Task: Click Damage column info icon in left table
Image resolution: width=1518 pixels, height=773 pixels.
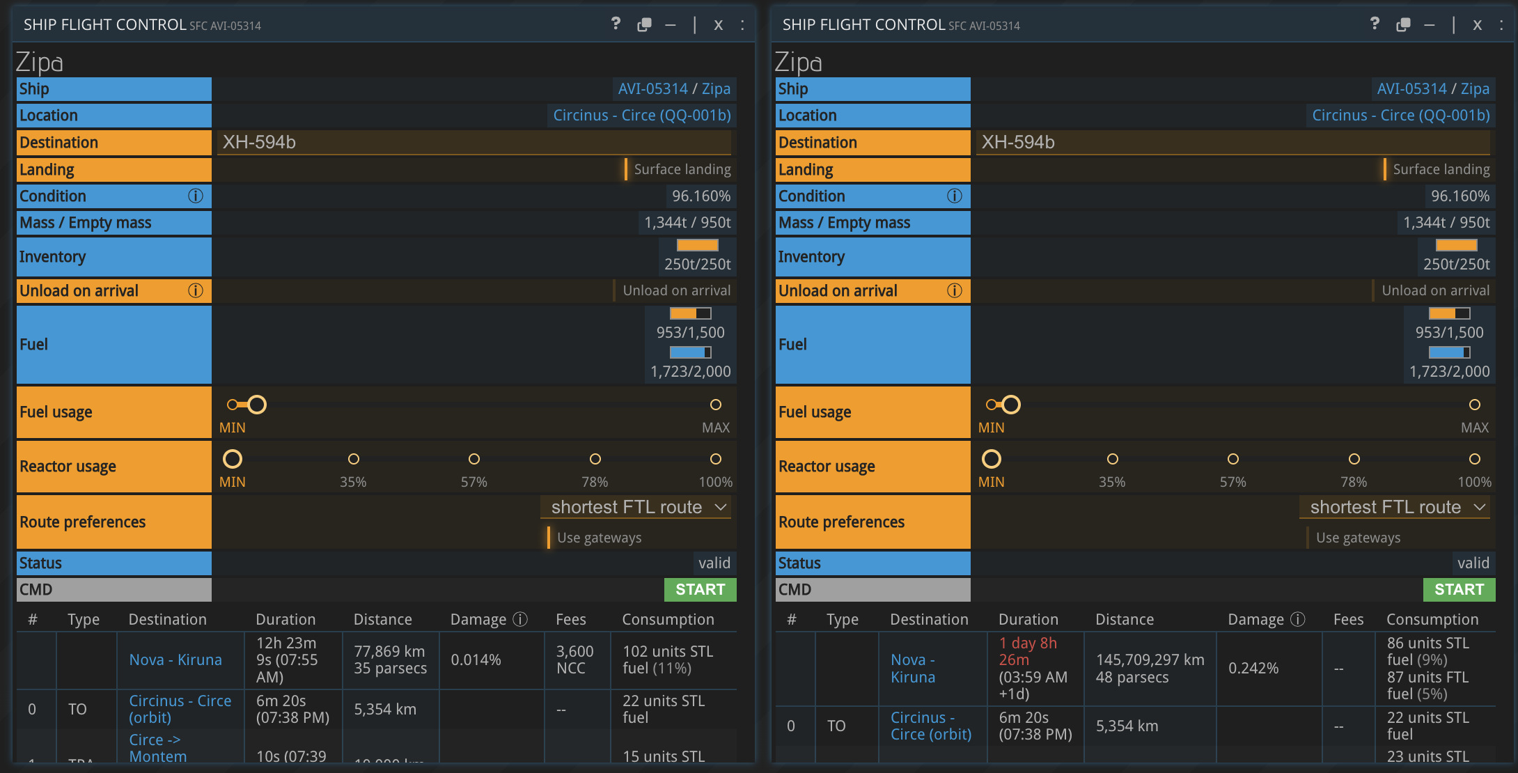Action: point(520,619)
